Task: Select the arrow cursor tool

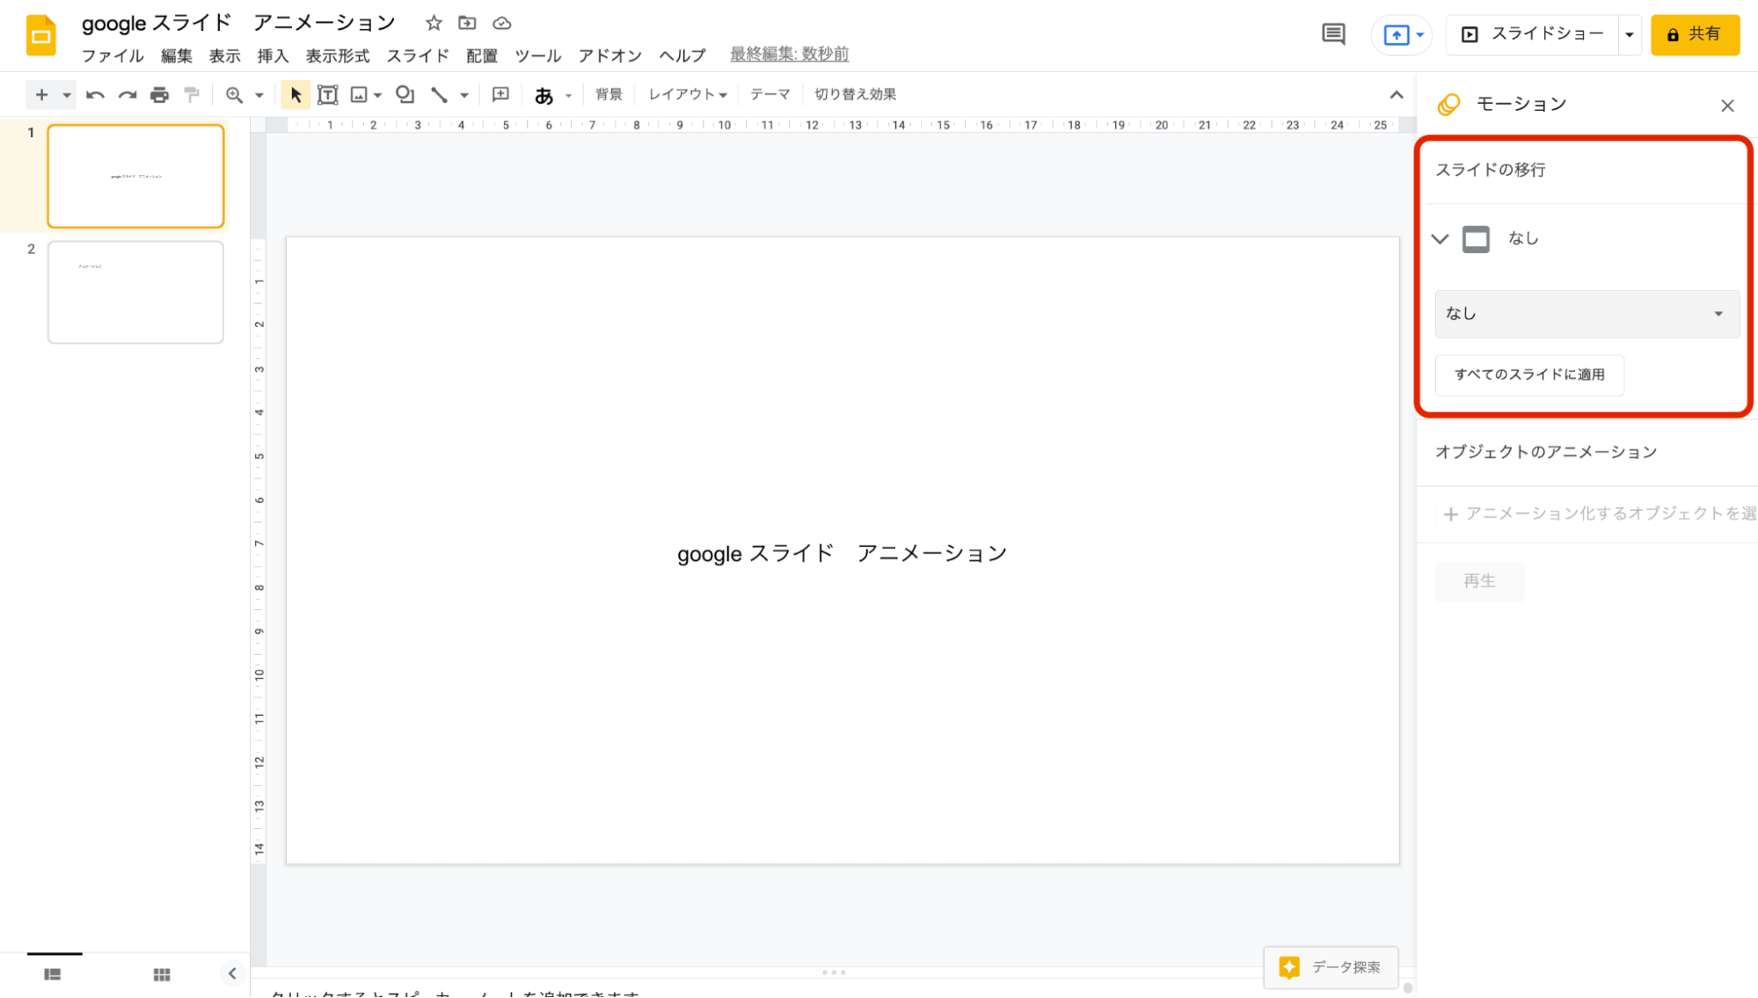Action: [x=295, y=94]
